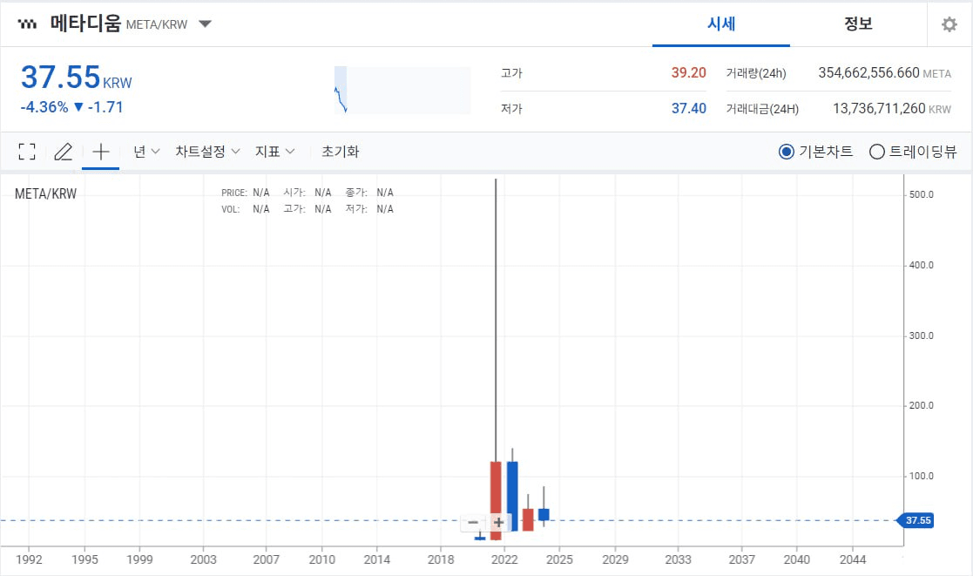The image size is (973, 576).
Task: Click the META/KRW chart label
Action: click(46, 193)
